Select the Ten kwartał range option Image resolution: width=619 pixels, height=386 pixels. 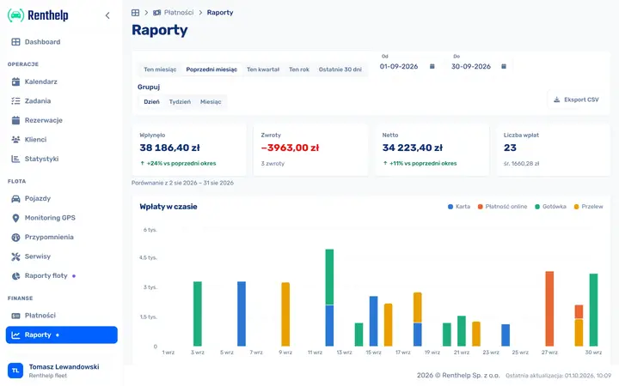coord(263,69)
